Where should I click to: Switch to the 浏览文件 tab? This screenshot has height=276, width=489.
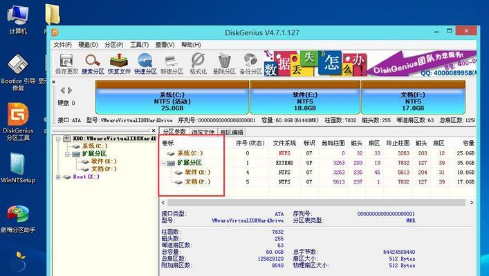coord(203,132)
